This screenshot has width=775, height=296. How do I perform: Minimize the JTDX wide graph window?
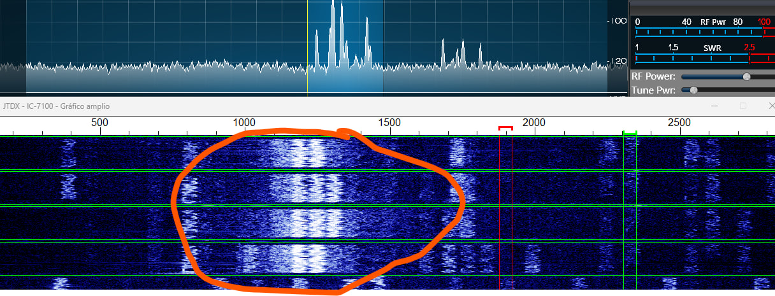click(715, 106)
